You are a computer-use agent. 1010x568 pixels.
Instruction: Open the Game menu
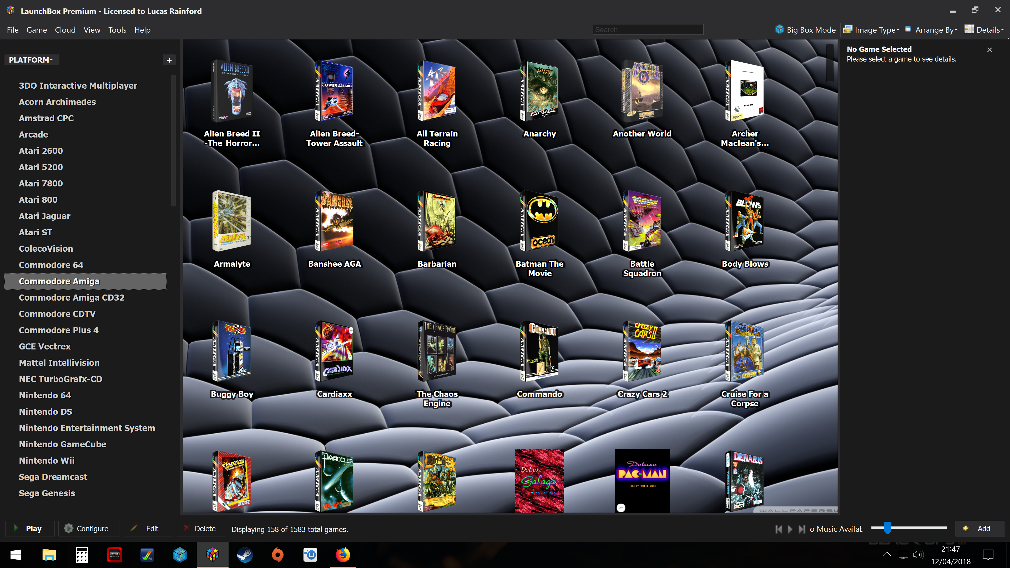coord(37,30)
